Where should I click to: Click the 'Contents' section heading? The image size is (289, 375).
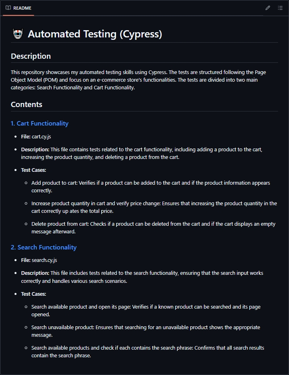point(27,105)
